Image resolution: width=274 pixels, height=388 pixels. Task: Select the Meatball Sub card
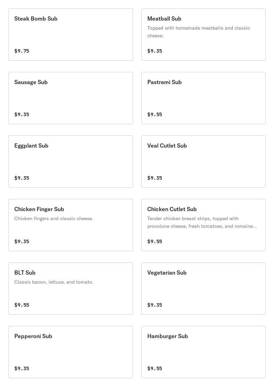203,35
